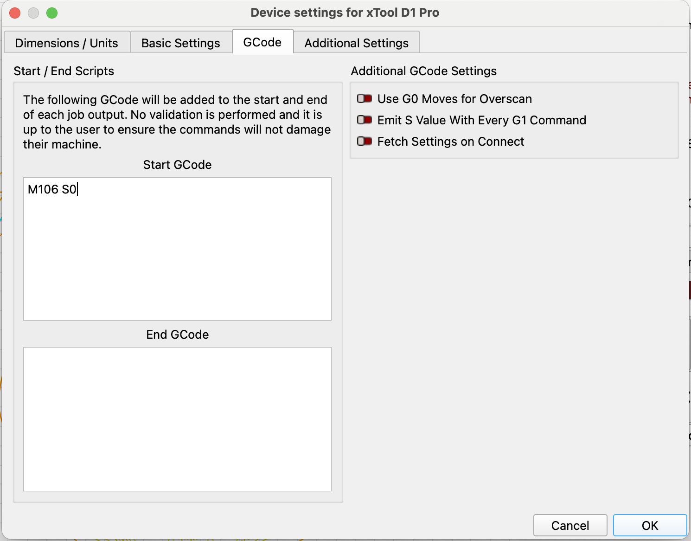Click the Additional GCode Settings heading

tap(423, 71)
